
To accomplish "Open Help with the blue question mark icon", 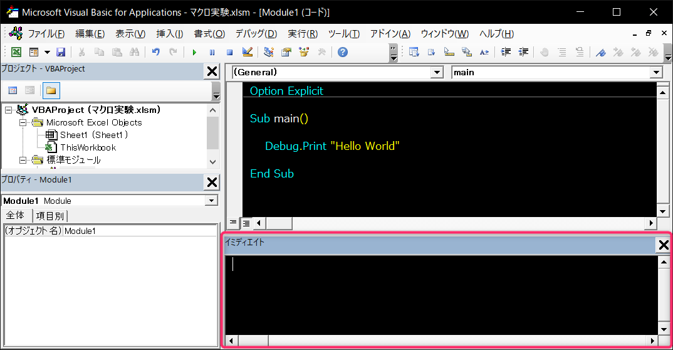I will tap(343, 53).
